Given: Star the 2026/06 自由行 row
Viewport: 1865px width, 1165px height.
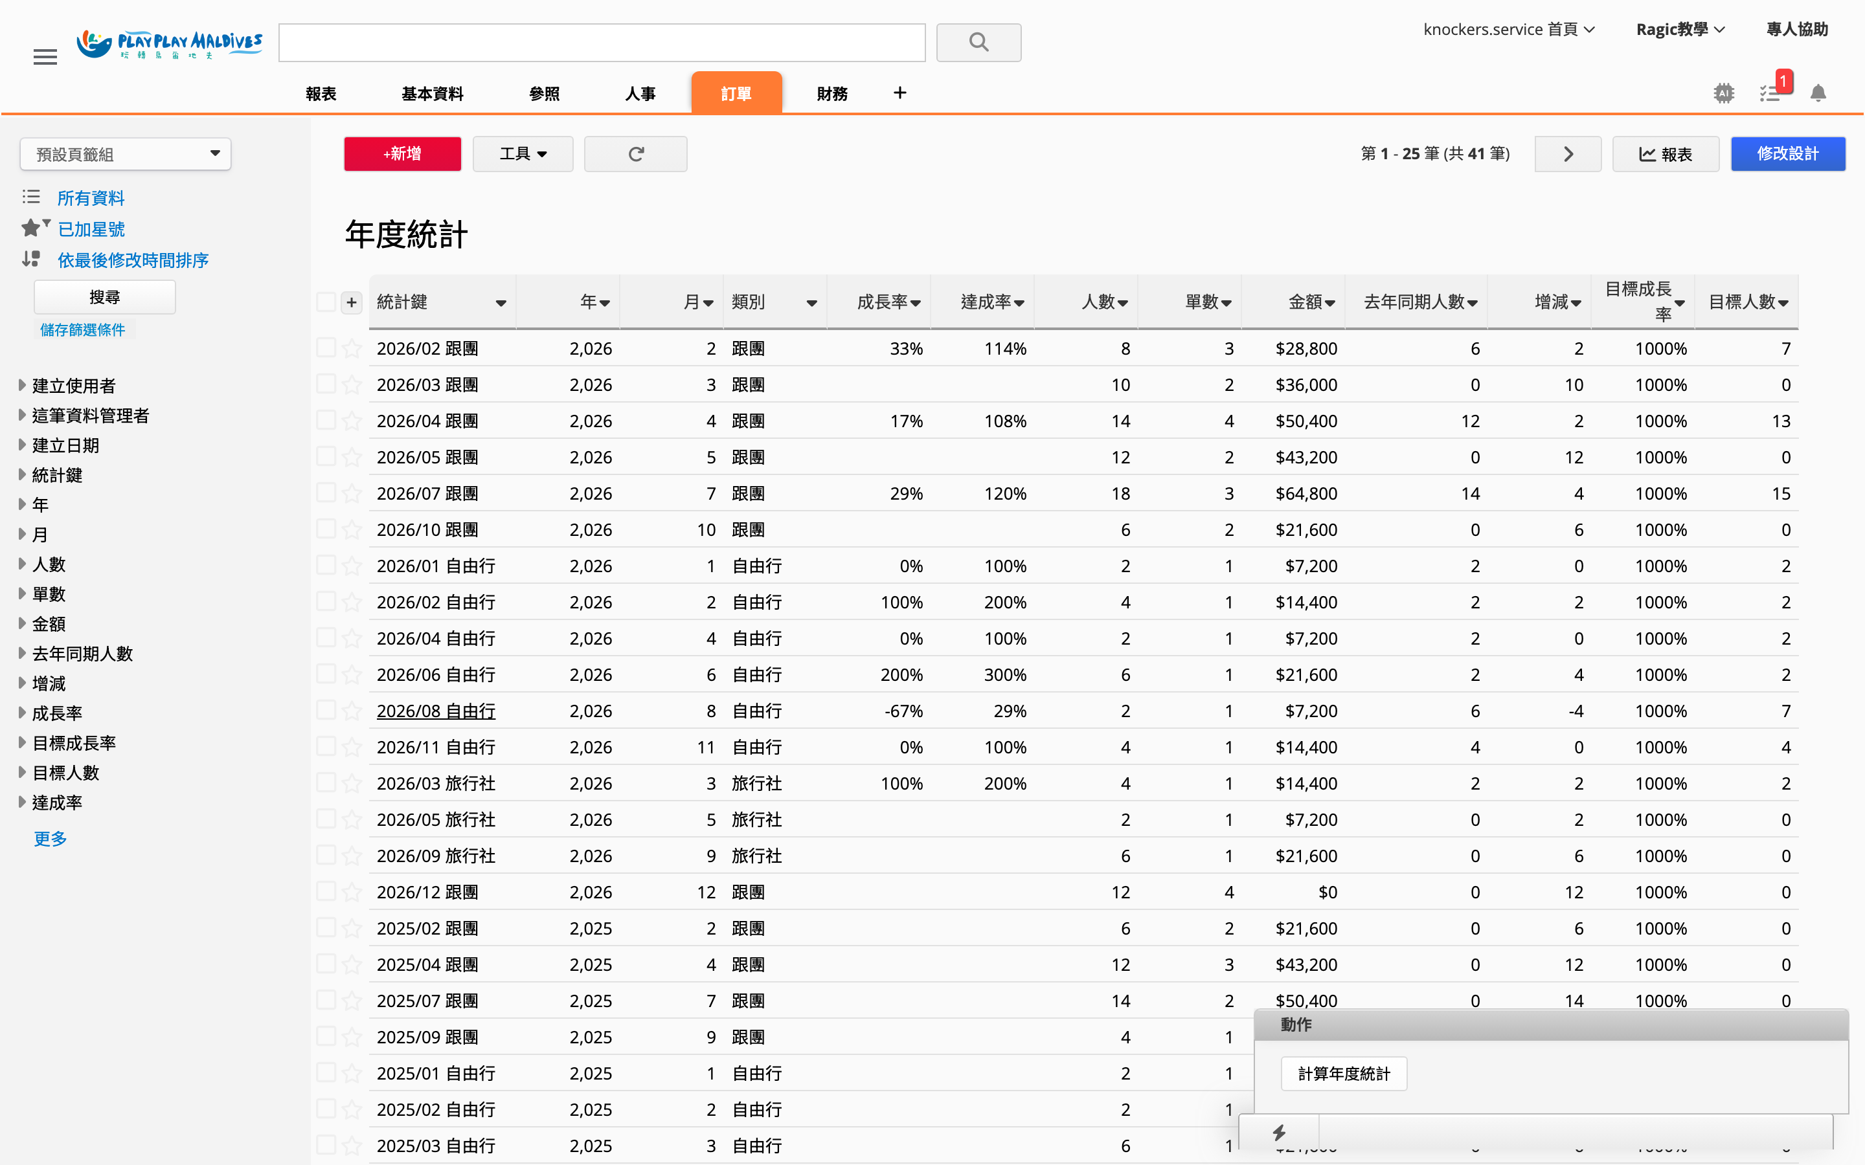Looking at the screenshot, I should 352,674.
